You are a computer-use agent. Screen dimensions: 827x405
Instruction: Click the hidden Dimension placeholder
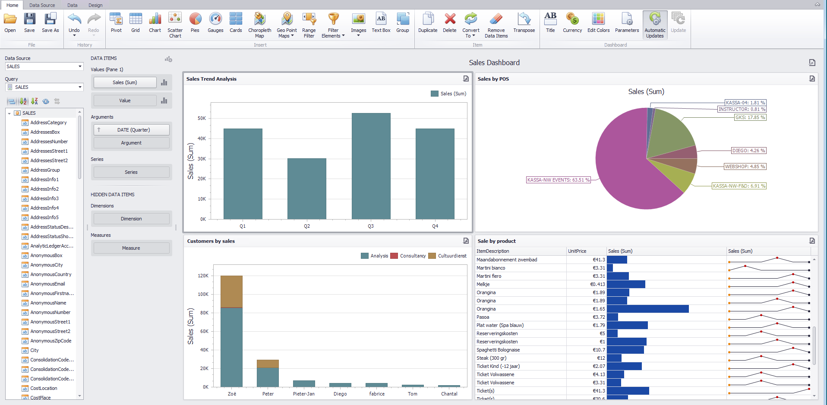131,219
